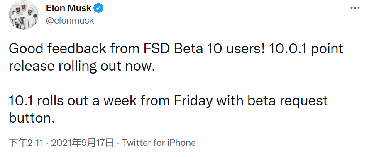Viewport: 369px width, 157px height.
Task: Click the word "users!" in the tweet
Action: tap(245, 49)
